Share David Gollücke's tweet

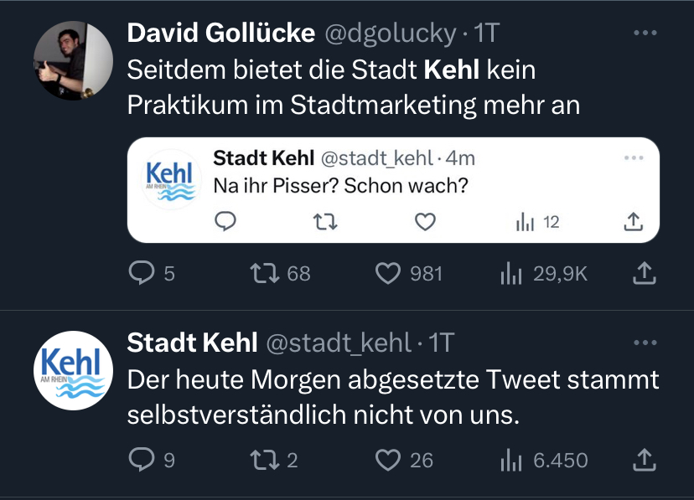tap(644, 273)
